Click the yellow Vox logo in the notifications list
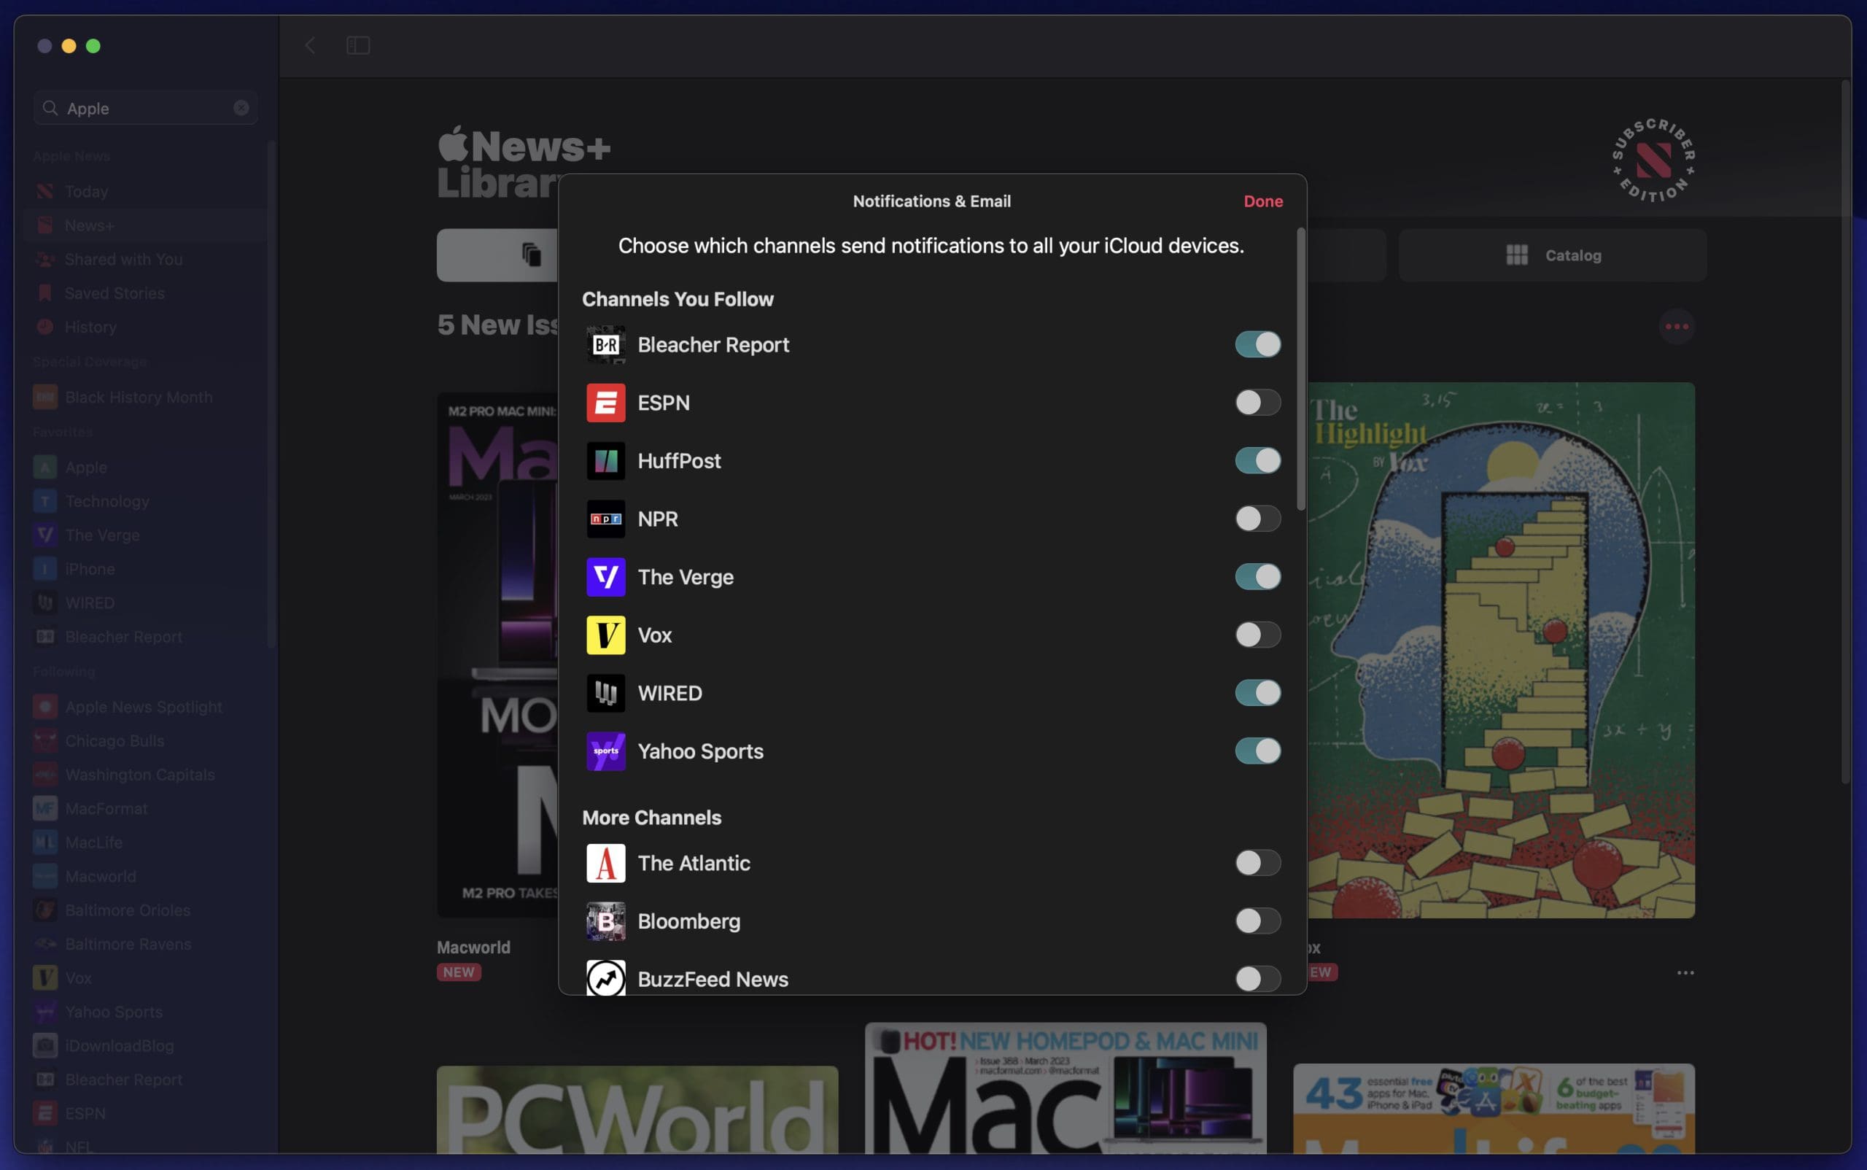1867x1170 pixels. (x=605, y=635)
